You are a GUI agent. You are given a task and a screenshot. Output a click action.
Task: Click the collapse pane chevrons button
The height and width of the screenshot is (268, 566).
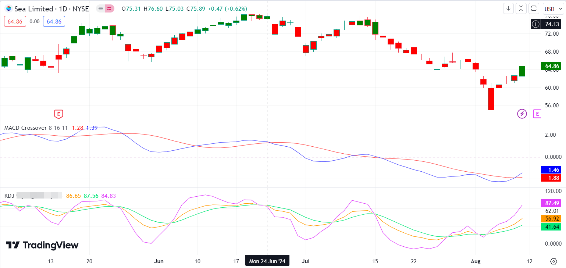(x=521, y=8)
